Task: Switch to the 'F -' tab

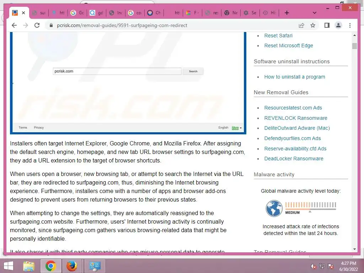Action: (x=193, y=13)
